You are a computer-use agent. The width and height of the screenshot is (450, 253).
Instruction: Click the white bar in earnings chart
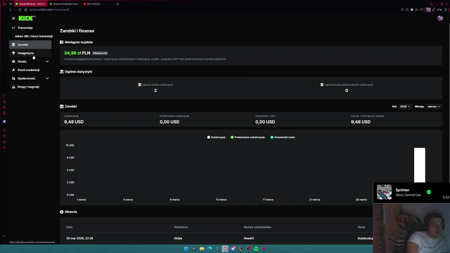pyautogui.click(x=419, y=165)
